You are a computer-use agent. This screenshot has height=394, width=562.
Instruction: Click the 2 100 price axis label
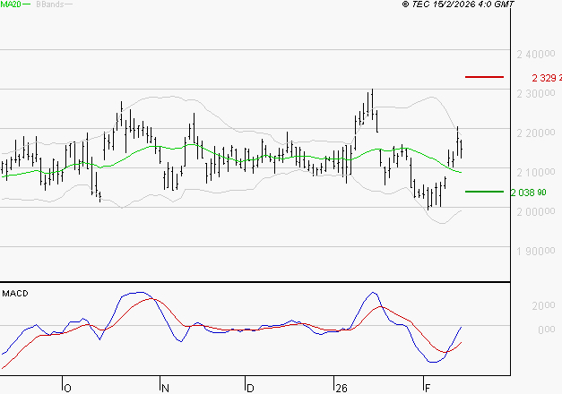coord(536,172)
